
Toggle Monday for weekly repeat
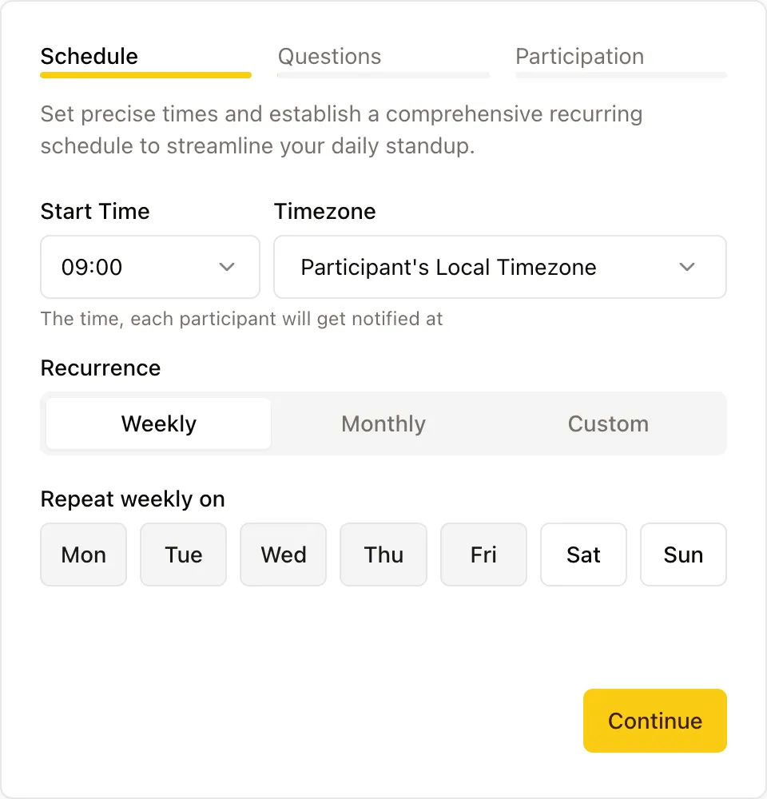pos(83,554)
